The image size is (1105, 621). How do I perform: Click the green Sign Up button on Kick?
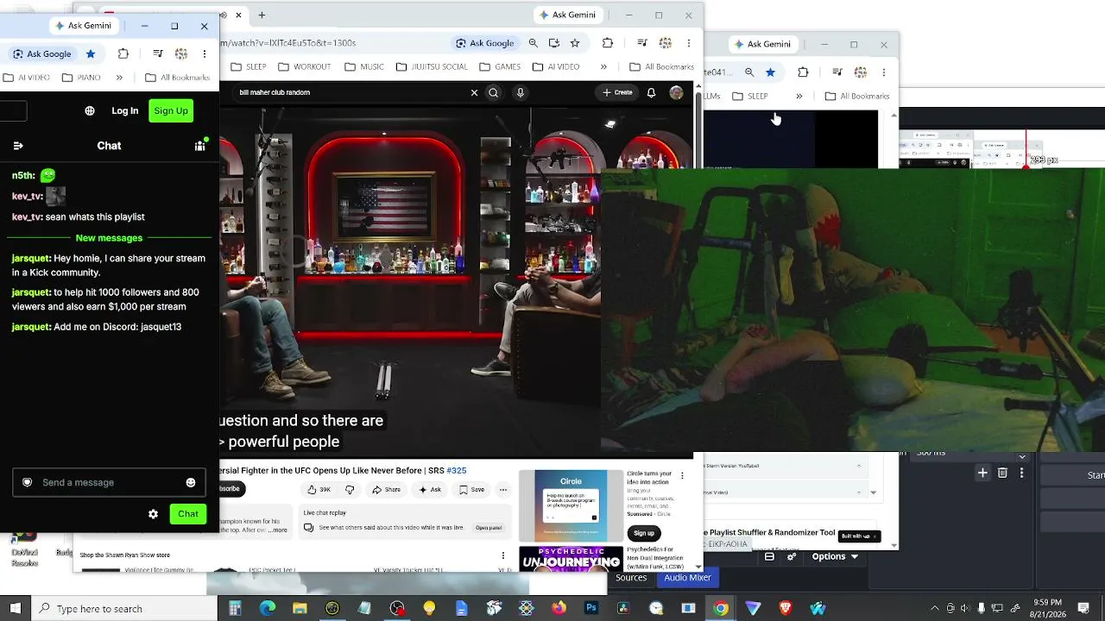[171, 110]
